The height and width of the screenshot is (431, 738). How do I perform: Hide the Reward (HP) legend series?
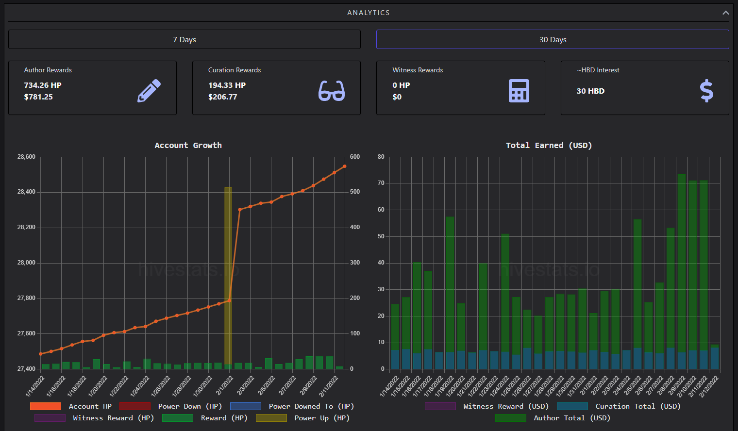204,418
